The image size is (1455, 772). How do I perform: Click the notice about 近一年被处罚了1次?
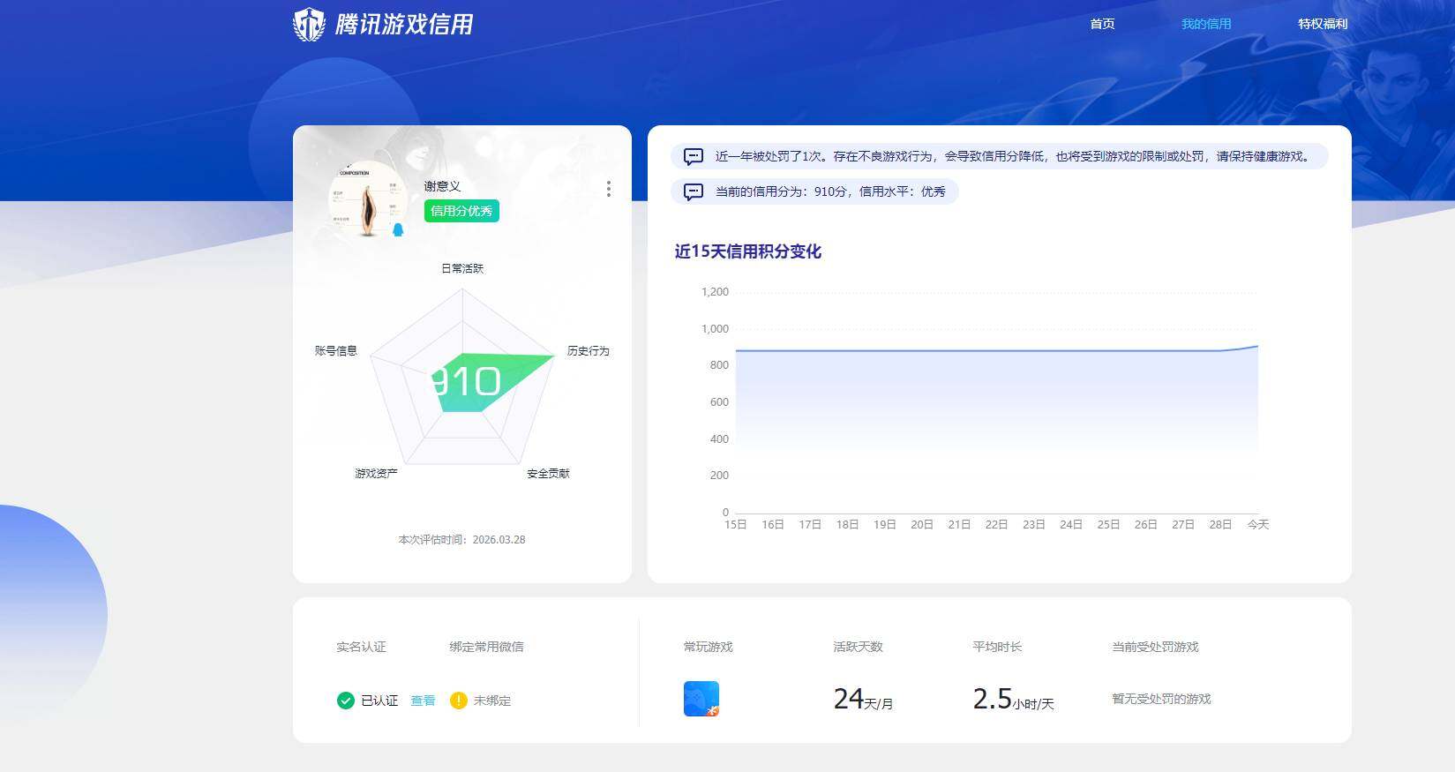pyautogui.click(x=1000, y=156)
